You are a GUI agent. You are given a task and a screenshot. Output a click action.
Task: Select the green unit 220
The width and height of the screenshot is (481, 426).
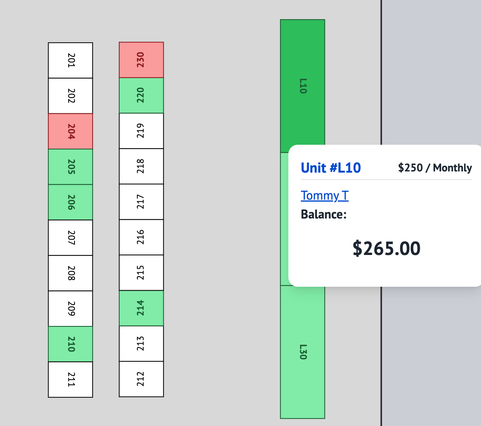[141, 95]
